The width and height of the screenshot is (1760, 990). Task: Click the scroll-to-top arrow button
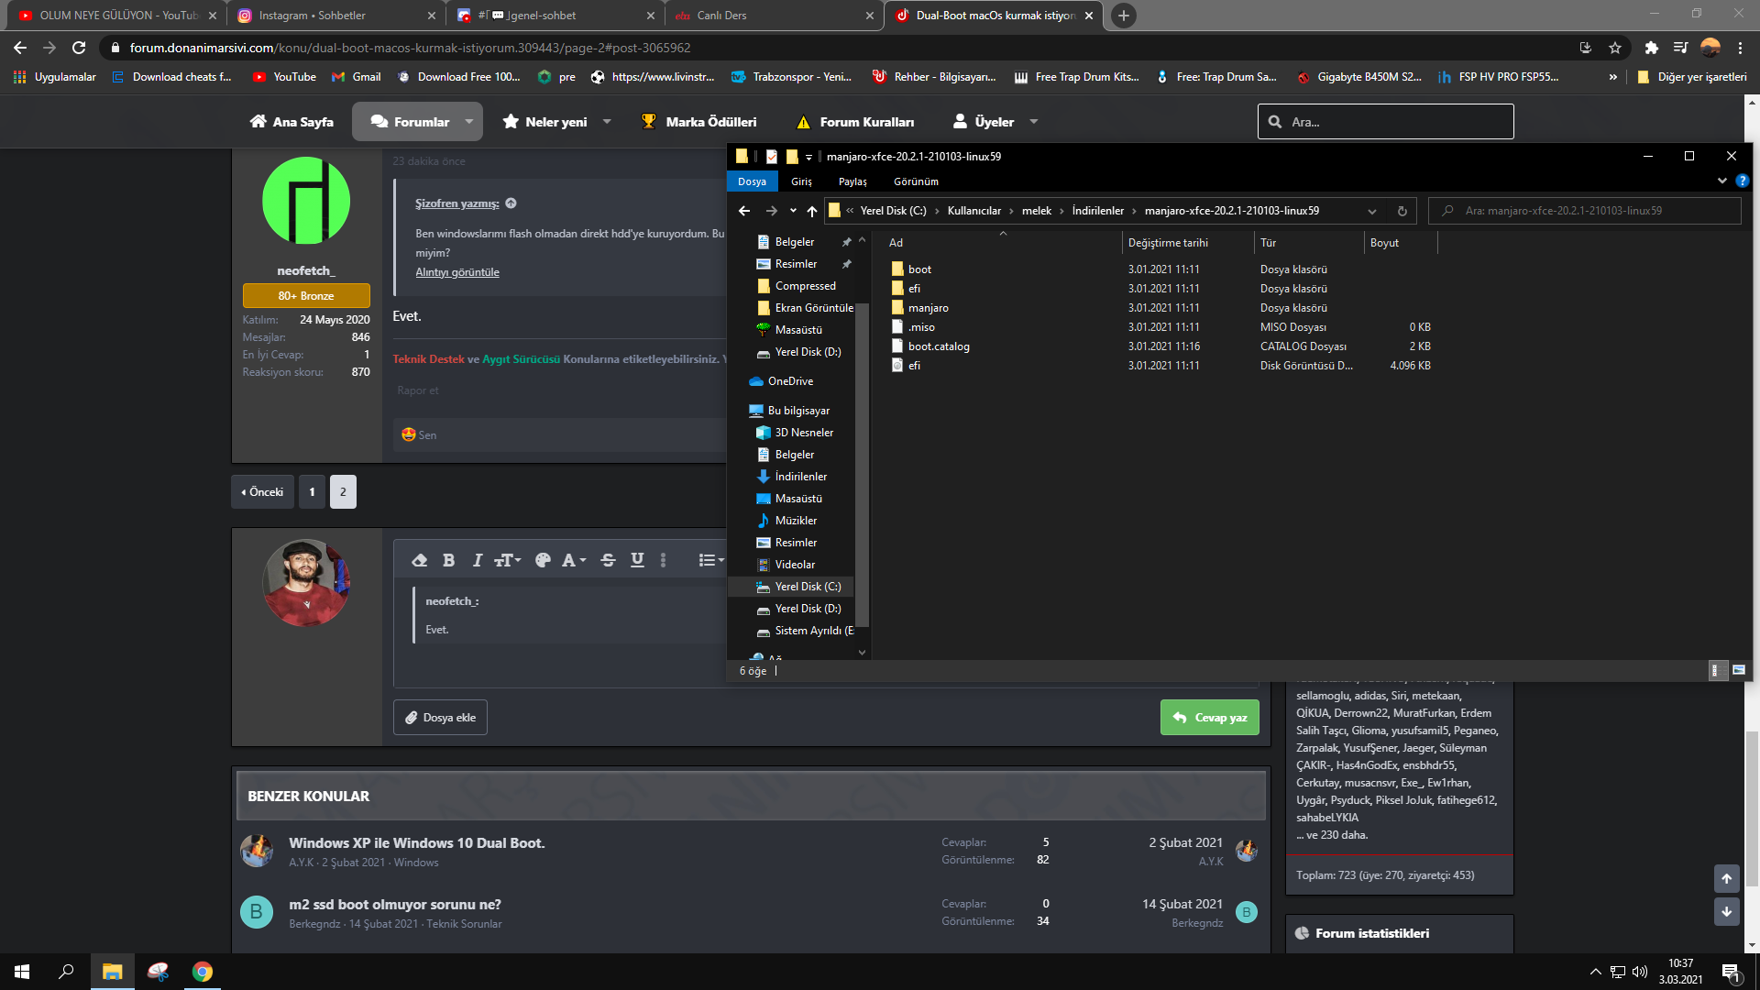(x=1726, y=878)
